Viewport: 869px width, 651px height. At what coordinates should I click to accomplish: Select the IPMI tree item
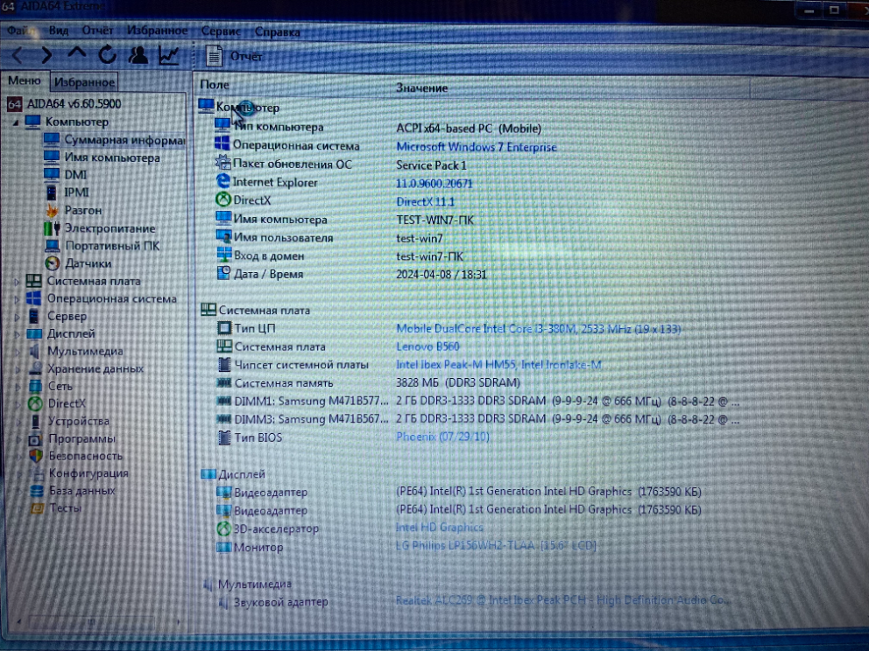coord(67,192)
